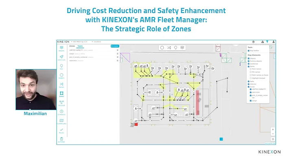Click the KINEXON logo in app header

63,42
